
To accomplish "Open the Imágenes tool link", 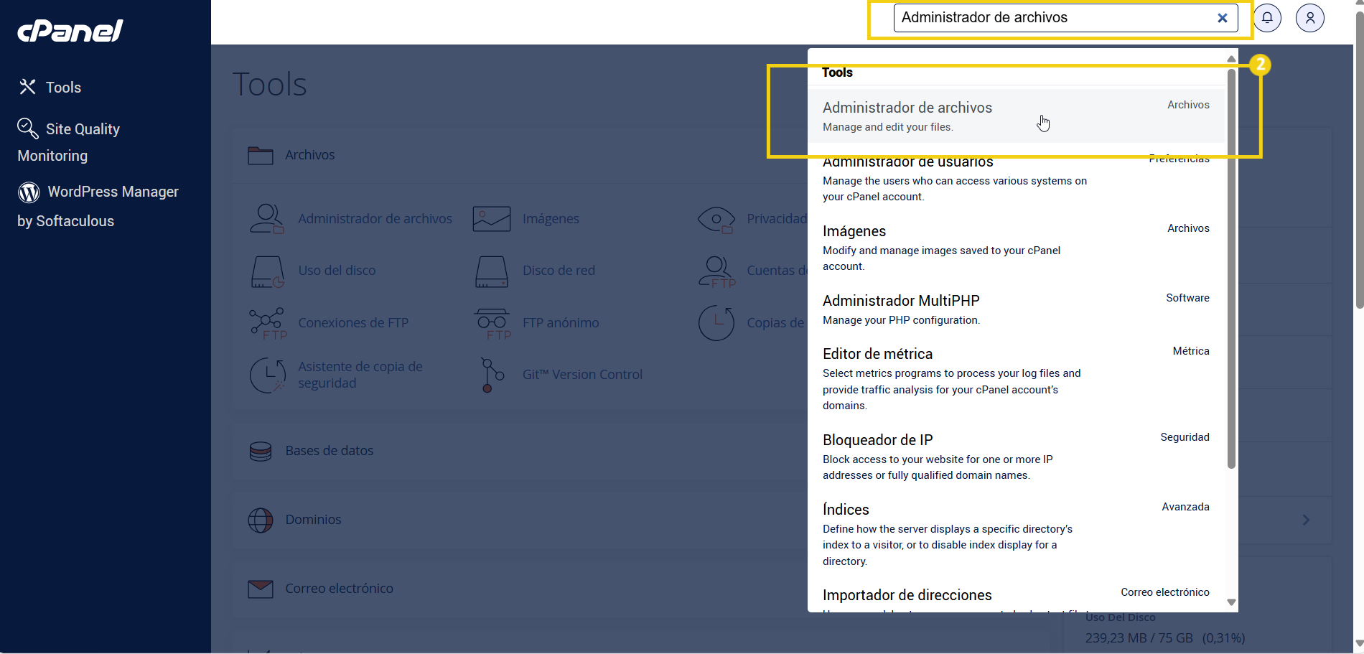I will coord(551,219).
